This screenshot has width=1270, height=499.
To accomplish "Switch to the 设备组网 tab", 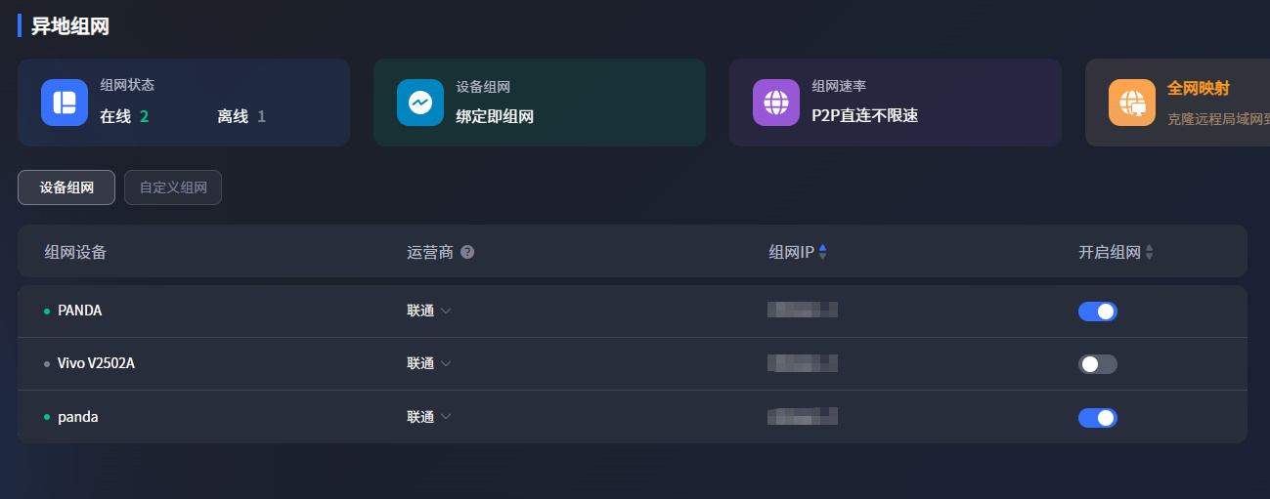I will [66, 187].
